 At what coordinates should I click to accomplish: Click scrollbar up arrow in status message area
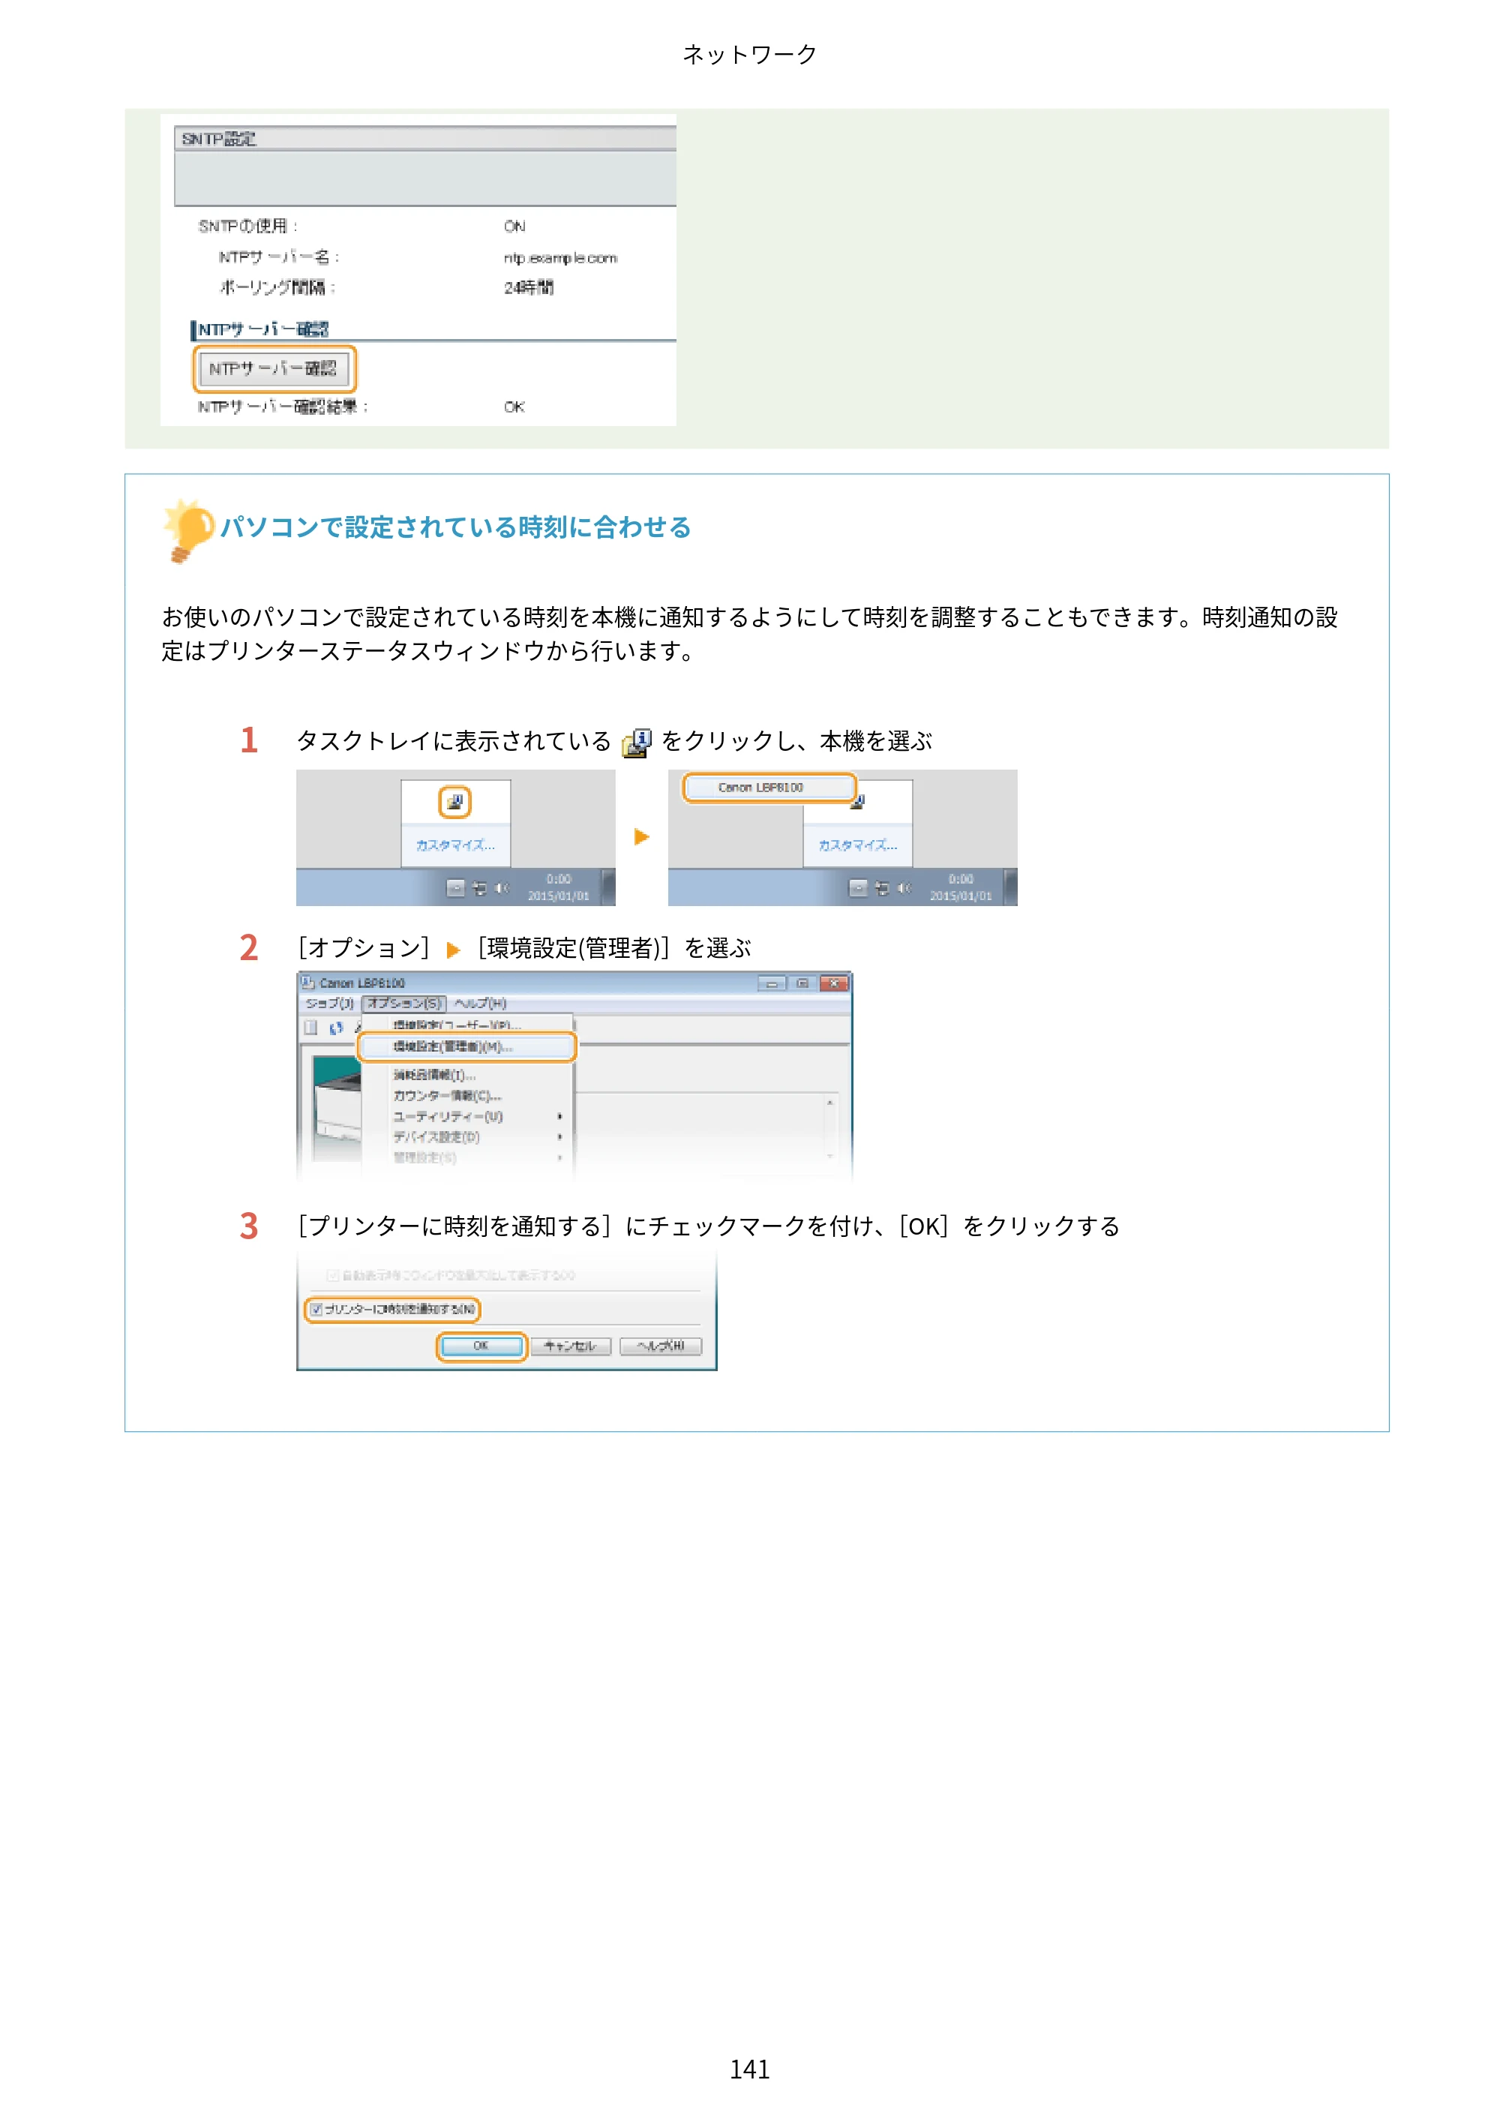(830, 1103)
